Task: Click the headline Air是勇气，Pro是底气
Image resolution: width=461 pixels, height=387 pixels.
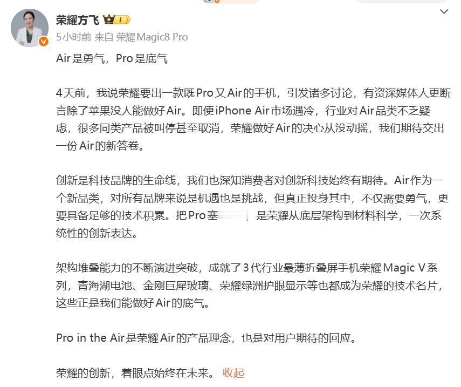Action: (x=112, y=58)
